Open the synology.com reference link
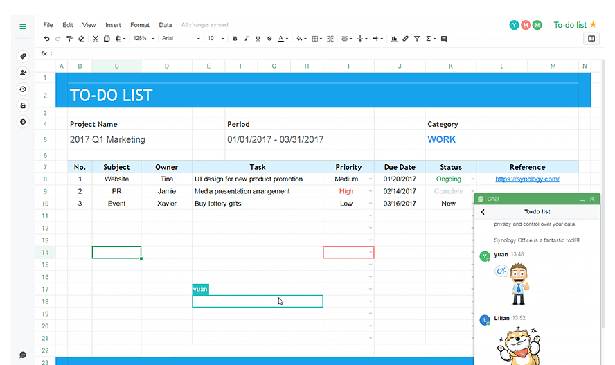This screenshot has height=365, width=615. pyautogui.click(x=527, y=179)
